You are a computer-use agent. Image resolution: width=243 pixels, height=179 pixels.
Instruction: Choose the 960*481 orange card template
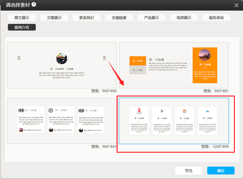tap(174, 65)
